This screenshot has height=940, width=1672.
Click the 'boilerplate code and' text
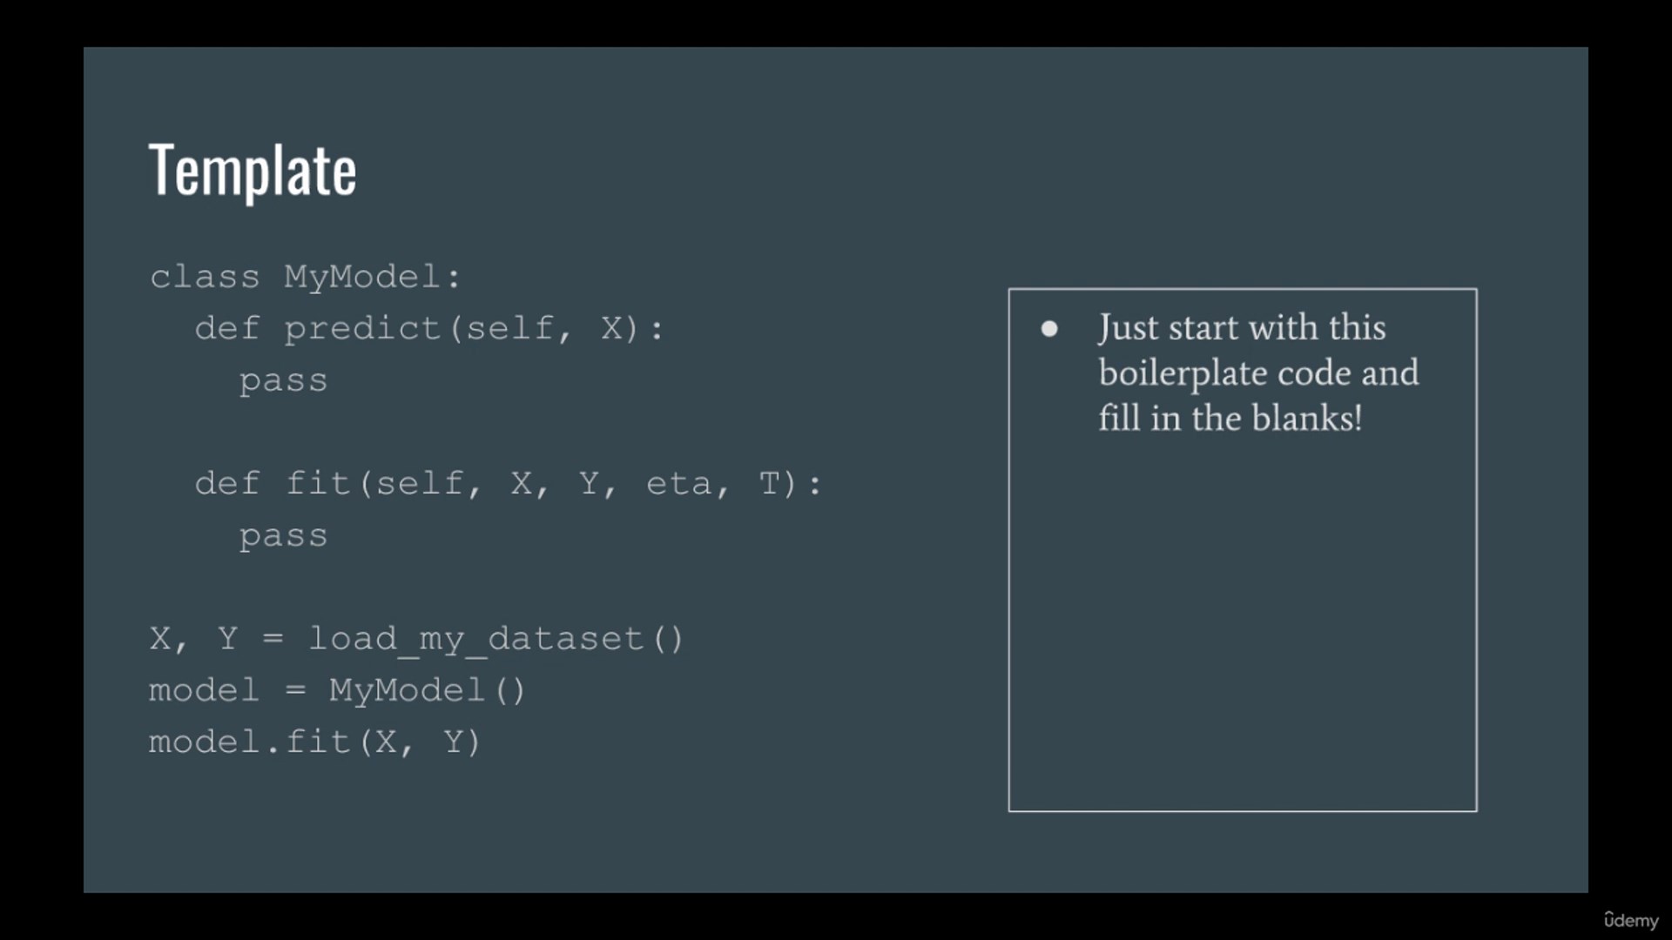pyautogui.click(x=1258, y=373)
